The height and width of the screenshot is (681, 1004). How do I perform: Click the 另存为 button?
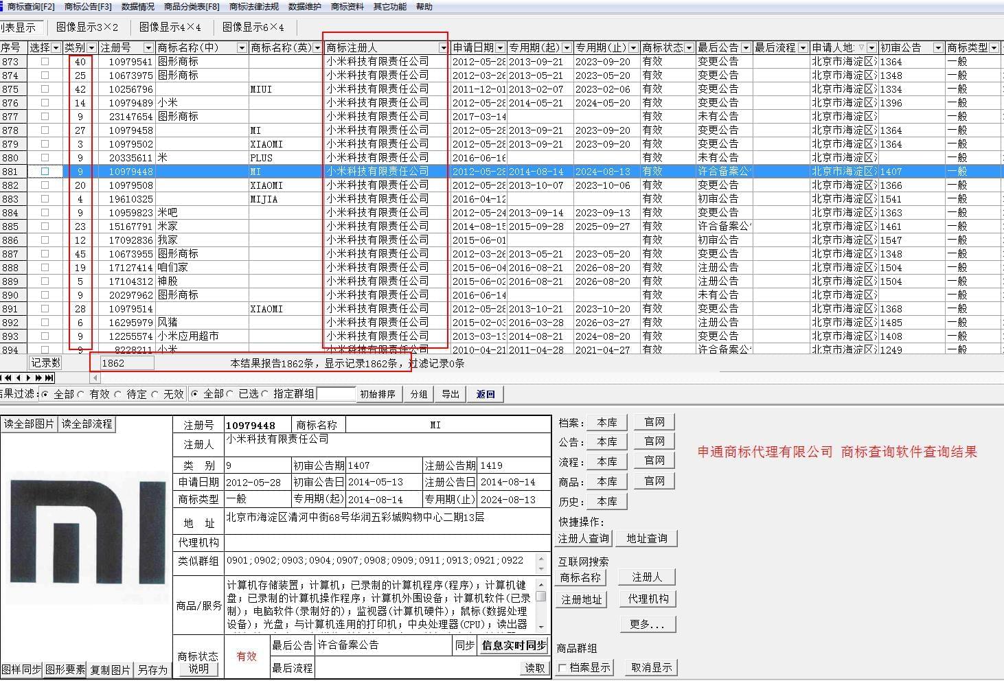(152, 670)
